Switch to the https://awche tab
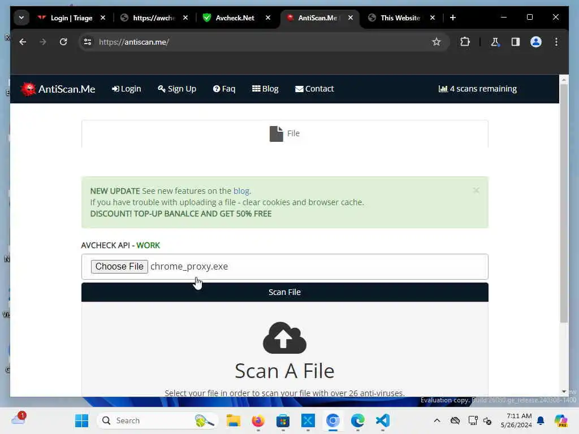579x434 pixels. tap(154, 18)
